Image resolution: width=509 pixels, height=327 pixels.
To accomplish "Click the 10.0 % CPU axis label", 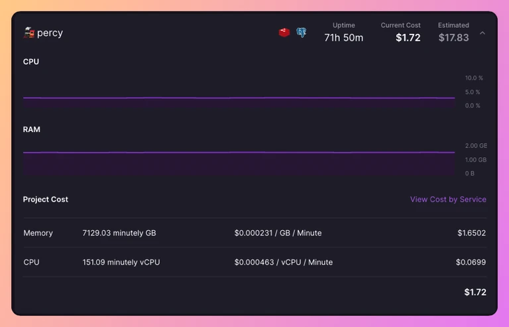I will (x=474, y=78).
